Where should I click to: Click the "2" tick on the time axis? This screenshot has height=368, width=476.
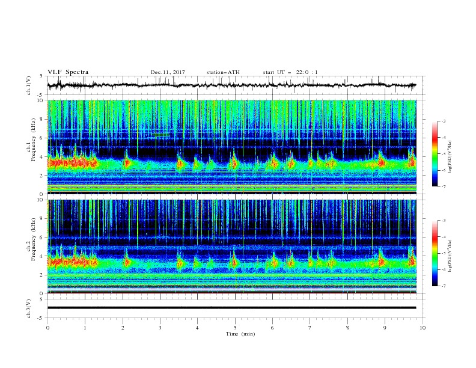(x=123, y=328)
